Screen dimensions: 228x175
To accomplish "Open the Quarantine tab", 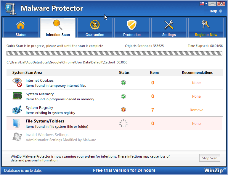I will (x=95, y=28).
